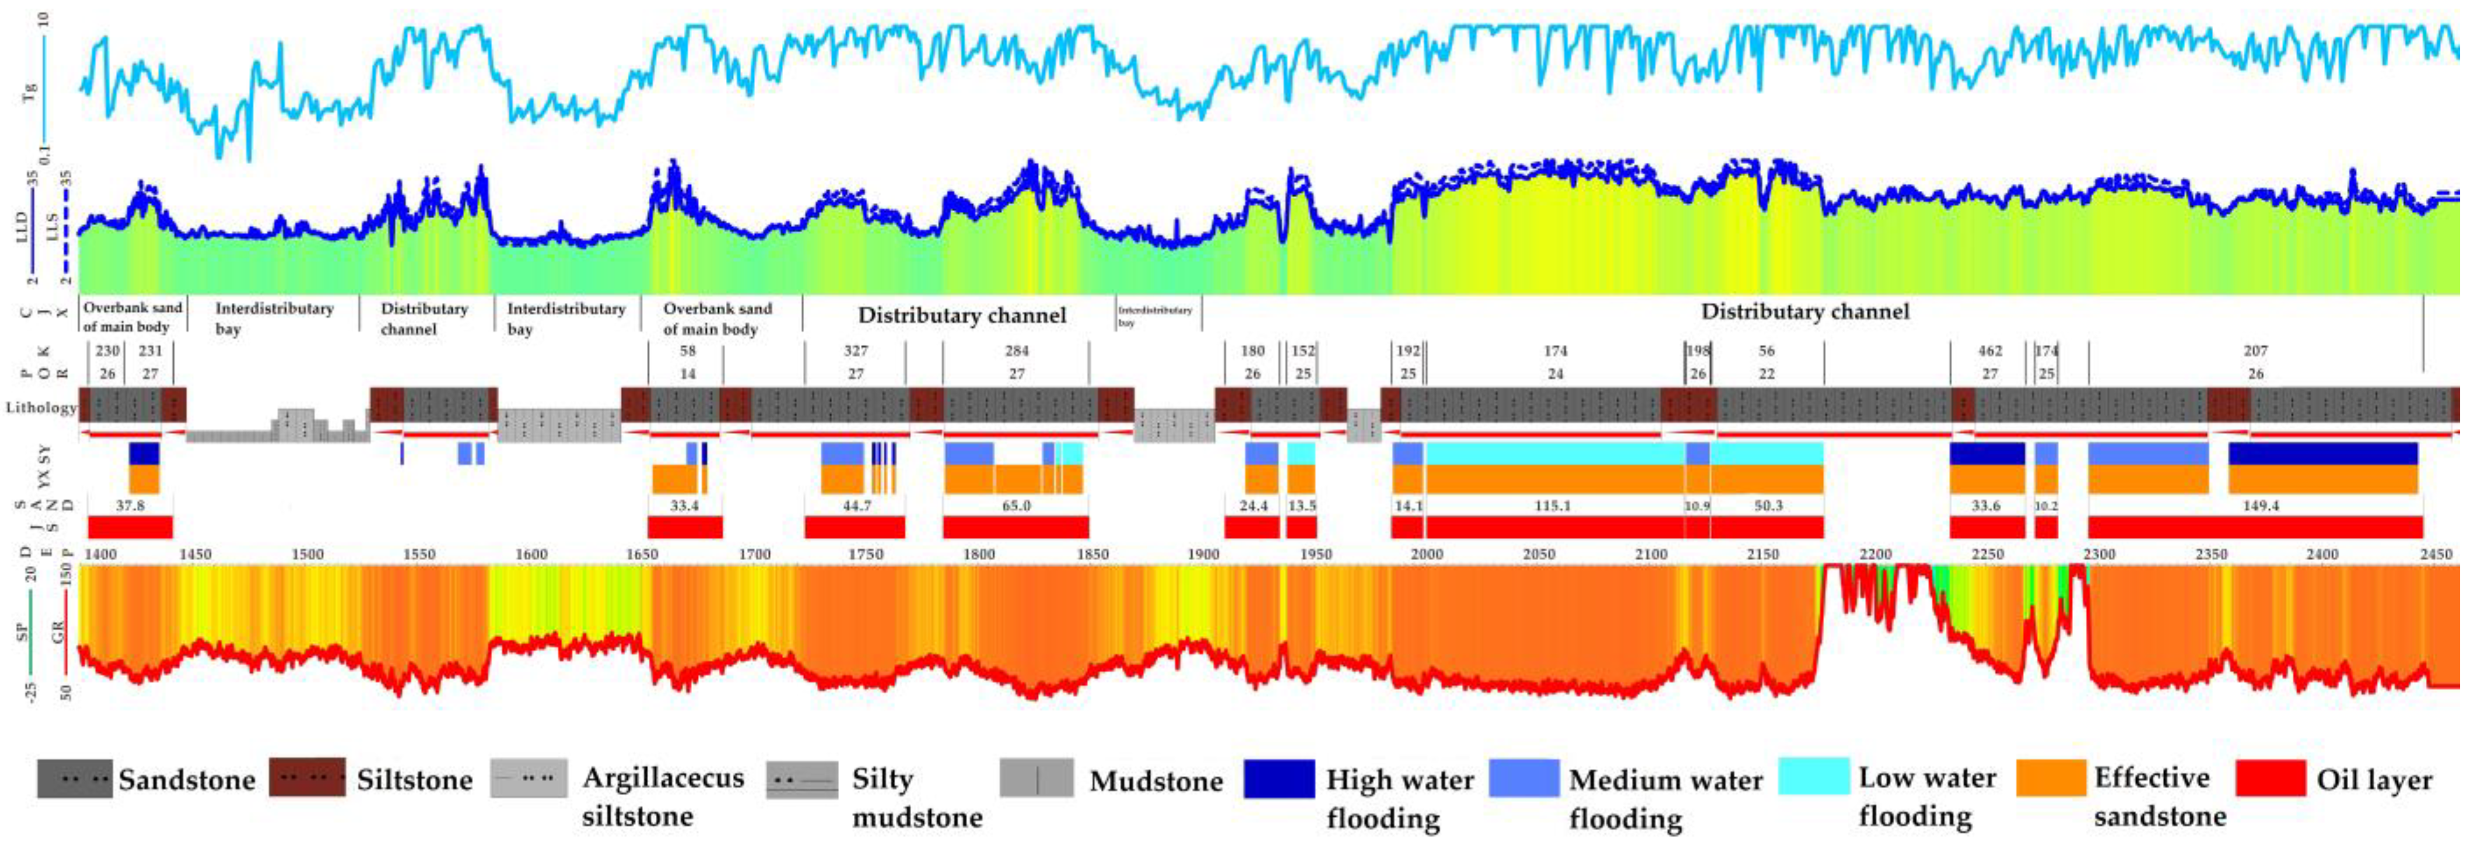
Task: Select the depth marker 1650
Action: pyautogui.click(x=642, y=554)
